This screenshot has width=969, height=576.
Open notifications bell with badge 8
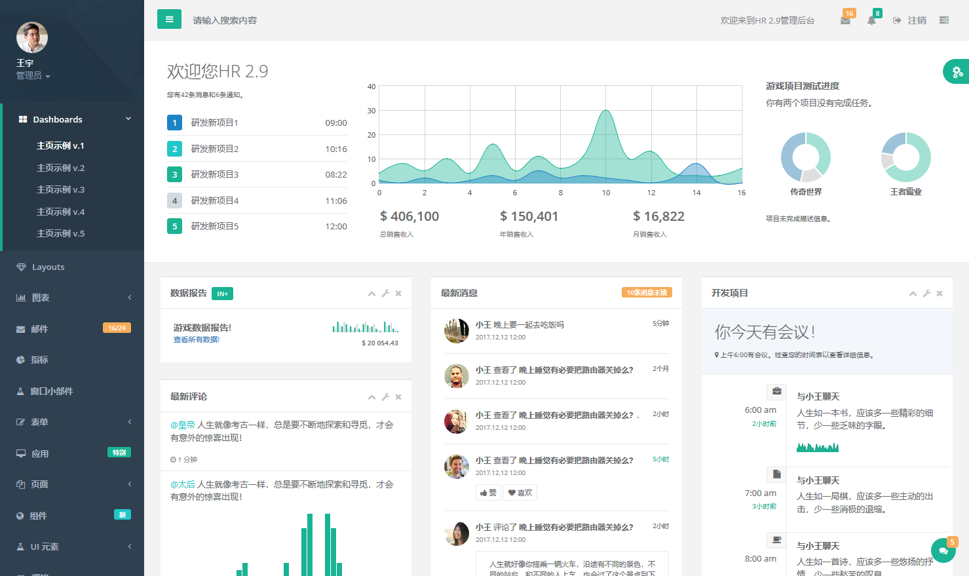871,20
